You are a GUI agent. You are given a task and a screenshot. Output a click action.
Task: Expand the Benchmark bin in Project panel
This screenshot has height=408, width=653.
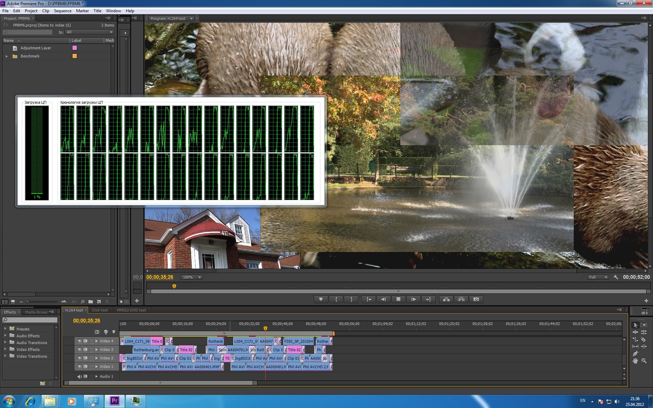coord(6,56)
